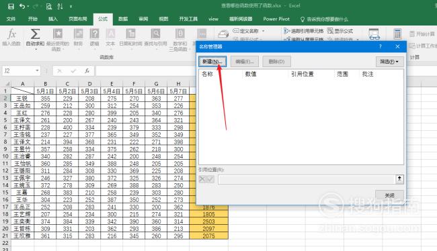437x251 pixels.
Task: Switch to the View (视图) tab
Action: tap(163, 19)
